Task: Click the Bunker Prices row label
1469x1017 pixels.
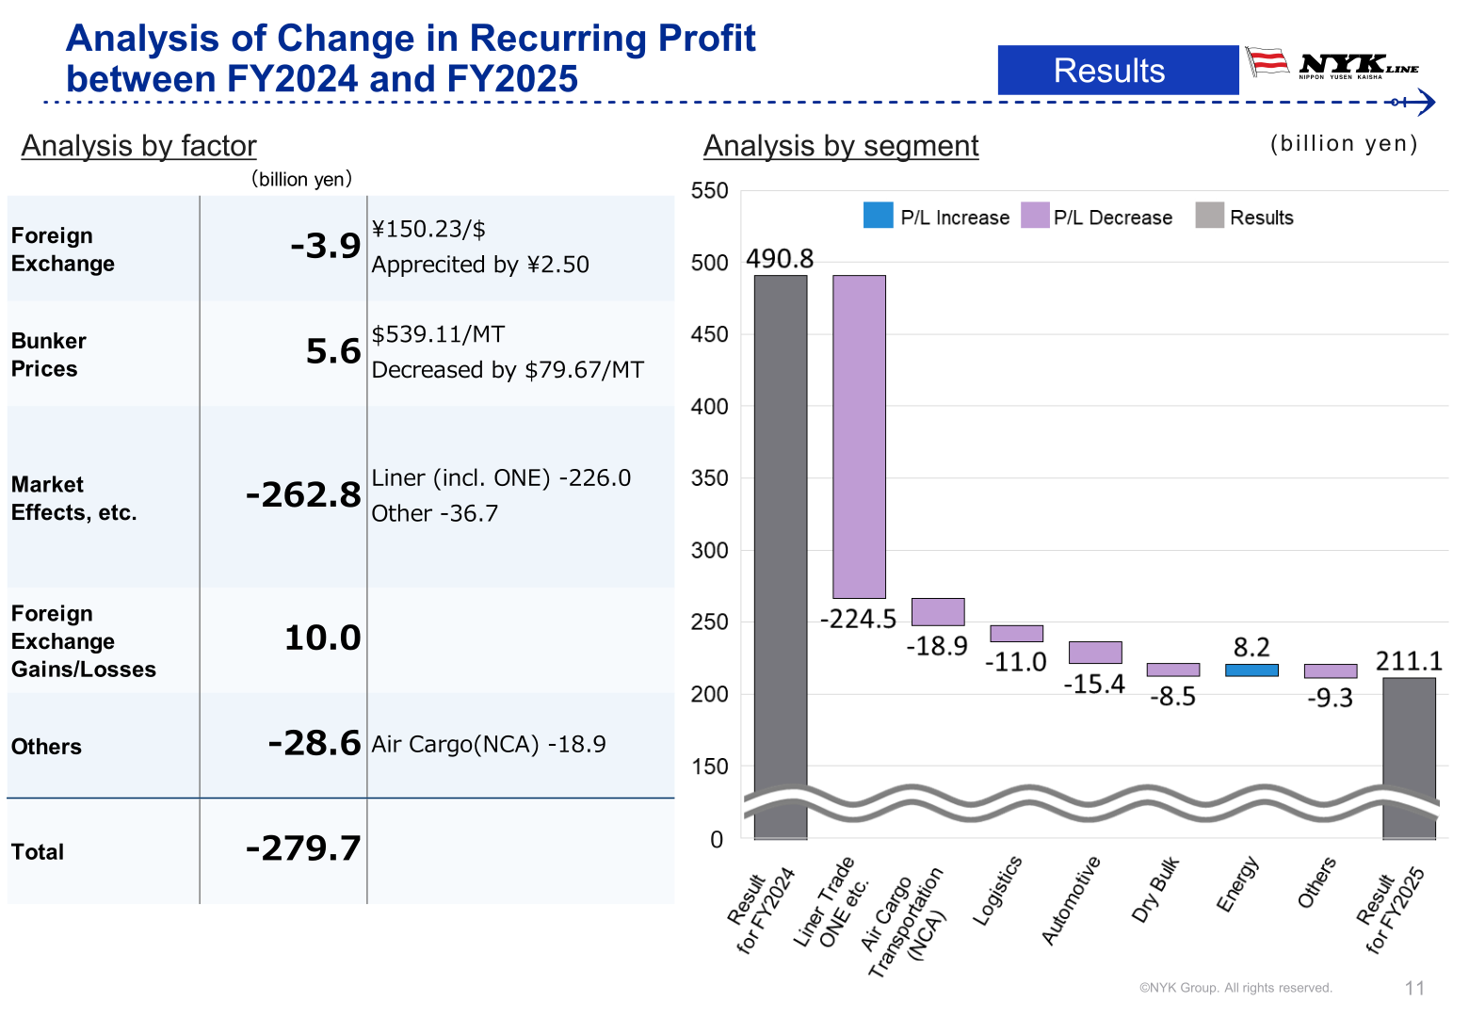Action: click(48, 355)
